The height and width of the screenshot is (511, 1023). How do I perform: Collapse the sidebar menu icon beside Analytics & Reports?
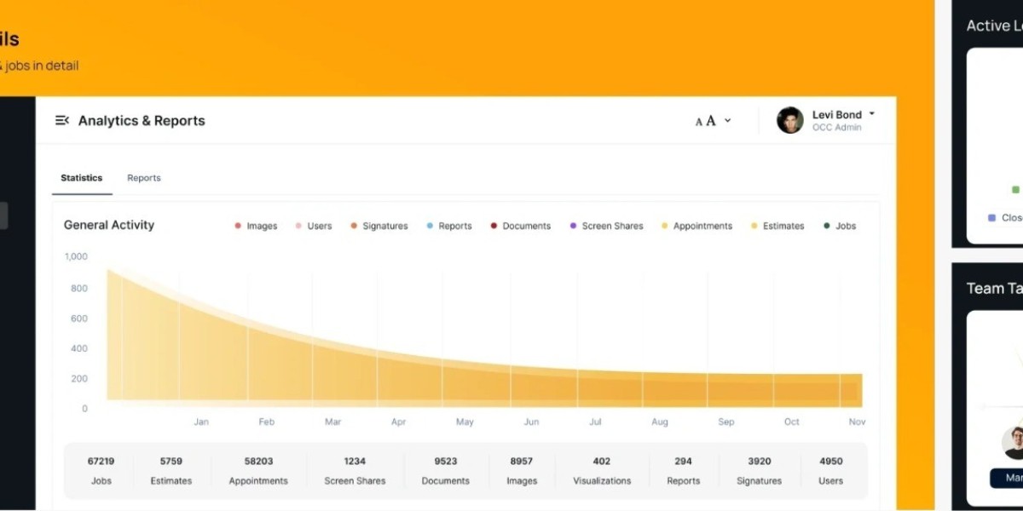click(x=62, y=120)
